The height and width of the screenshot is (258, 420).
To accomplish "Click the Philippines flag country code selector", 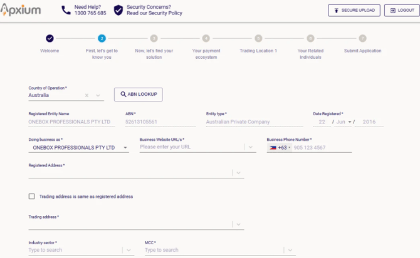I will tap(280, 147).
